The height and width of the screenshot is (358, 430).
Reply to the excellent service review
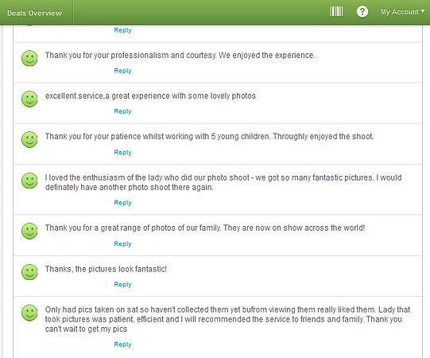coord(122,111)
